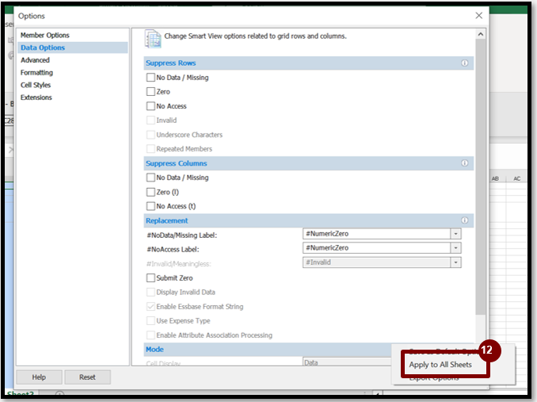Click #NoAccess Label text field

point(376,248)
